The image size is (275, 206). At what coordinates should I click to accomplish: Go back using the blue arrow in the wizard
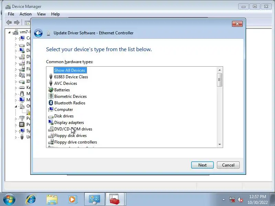38,33
